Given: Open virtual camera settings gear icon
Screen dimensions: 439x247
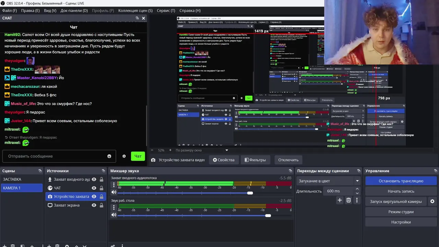Looking at the screenshot, I should [x=432, y=201].
